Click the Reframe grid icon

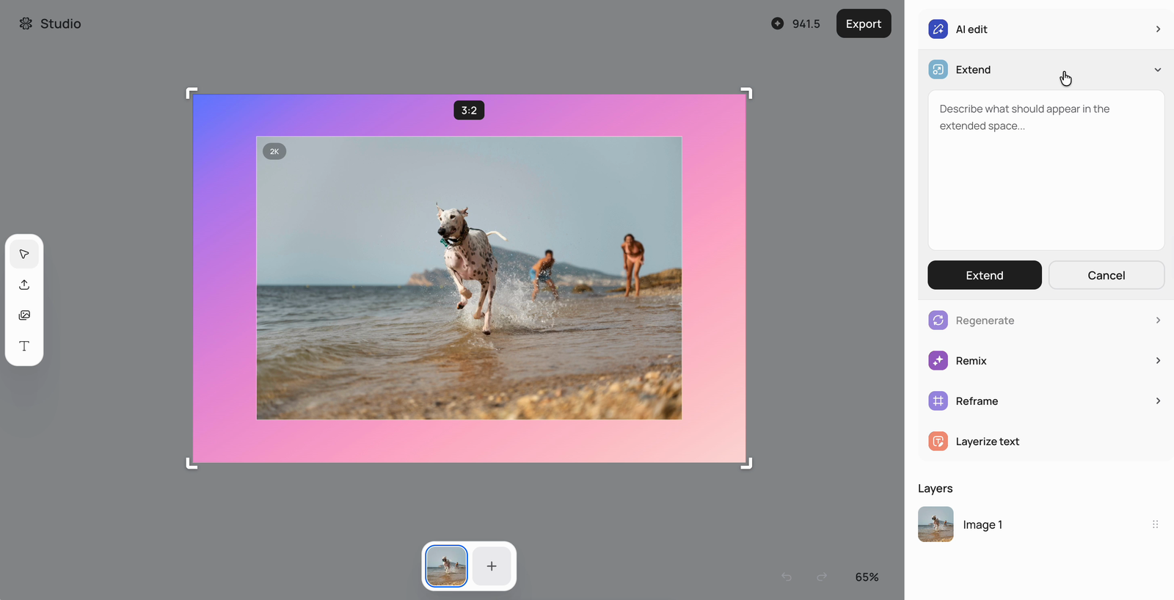tap(938, 401)
